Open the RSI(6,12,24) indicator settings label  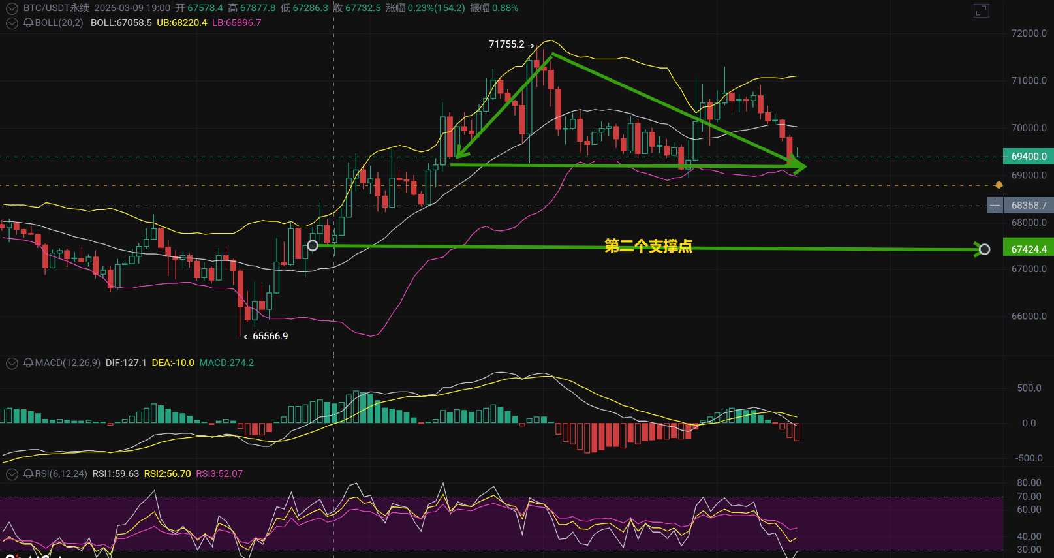[x=61, y=474]
